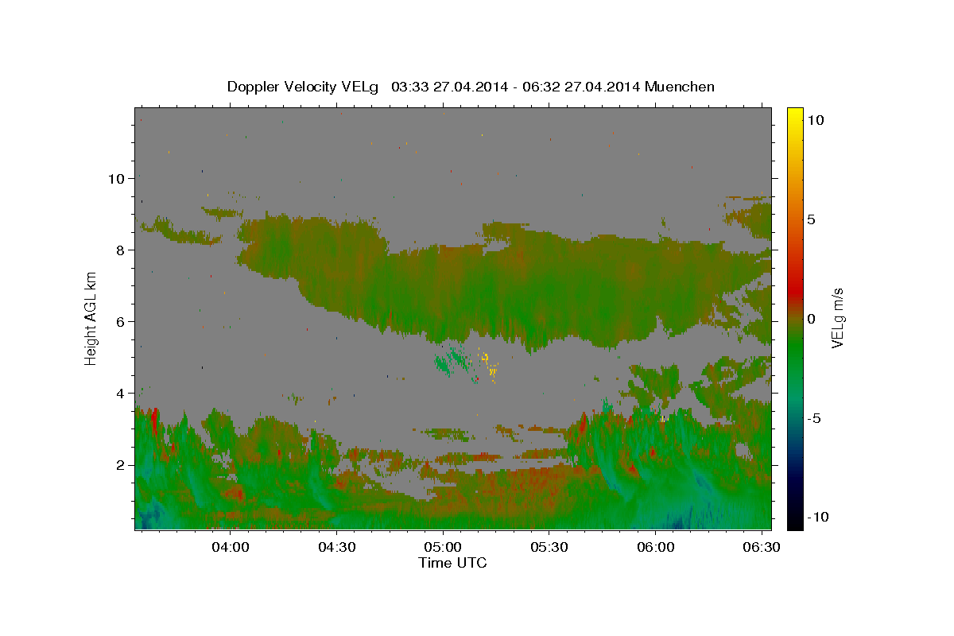The image size is (954, 636).
Task: Click the colorbar value label 5
Action: 812,219
